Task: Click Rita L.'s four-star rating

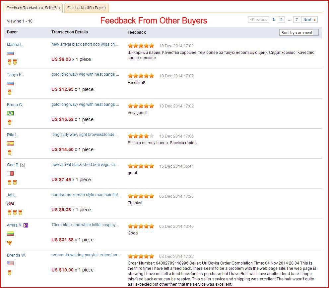Action: 141,136
